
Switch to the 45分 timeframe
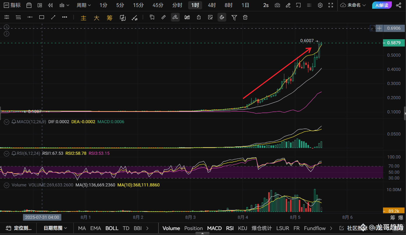point(158,5)
